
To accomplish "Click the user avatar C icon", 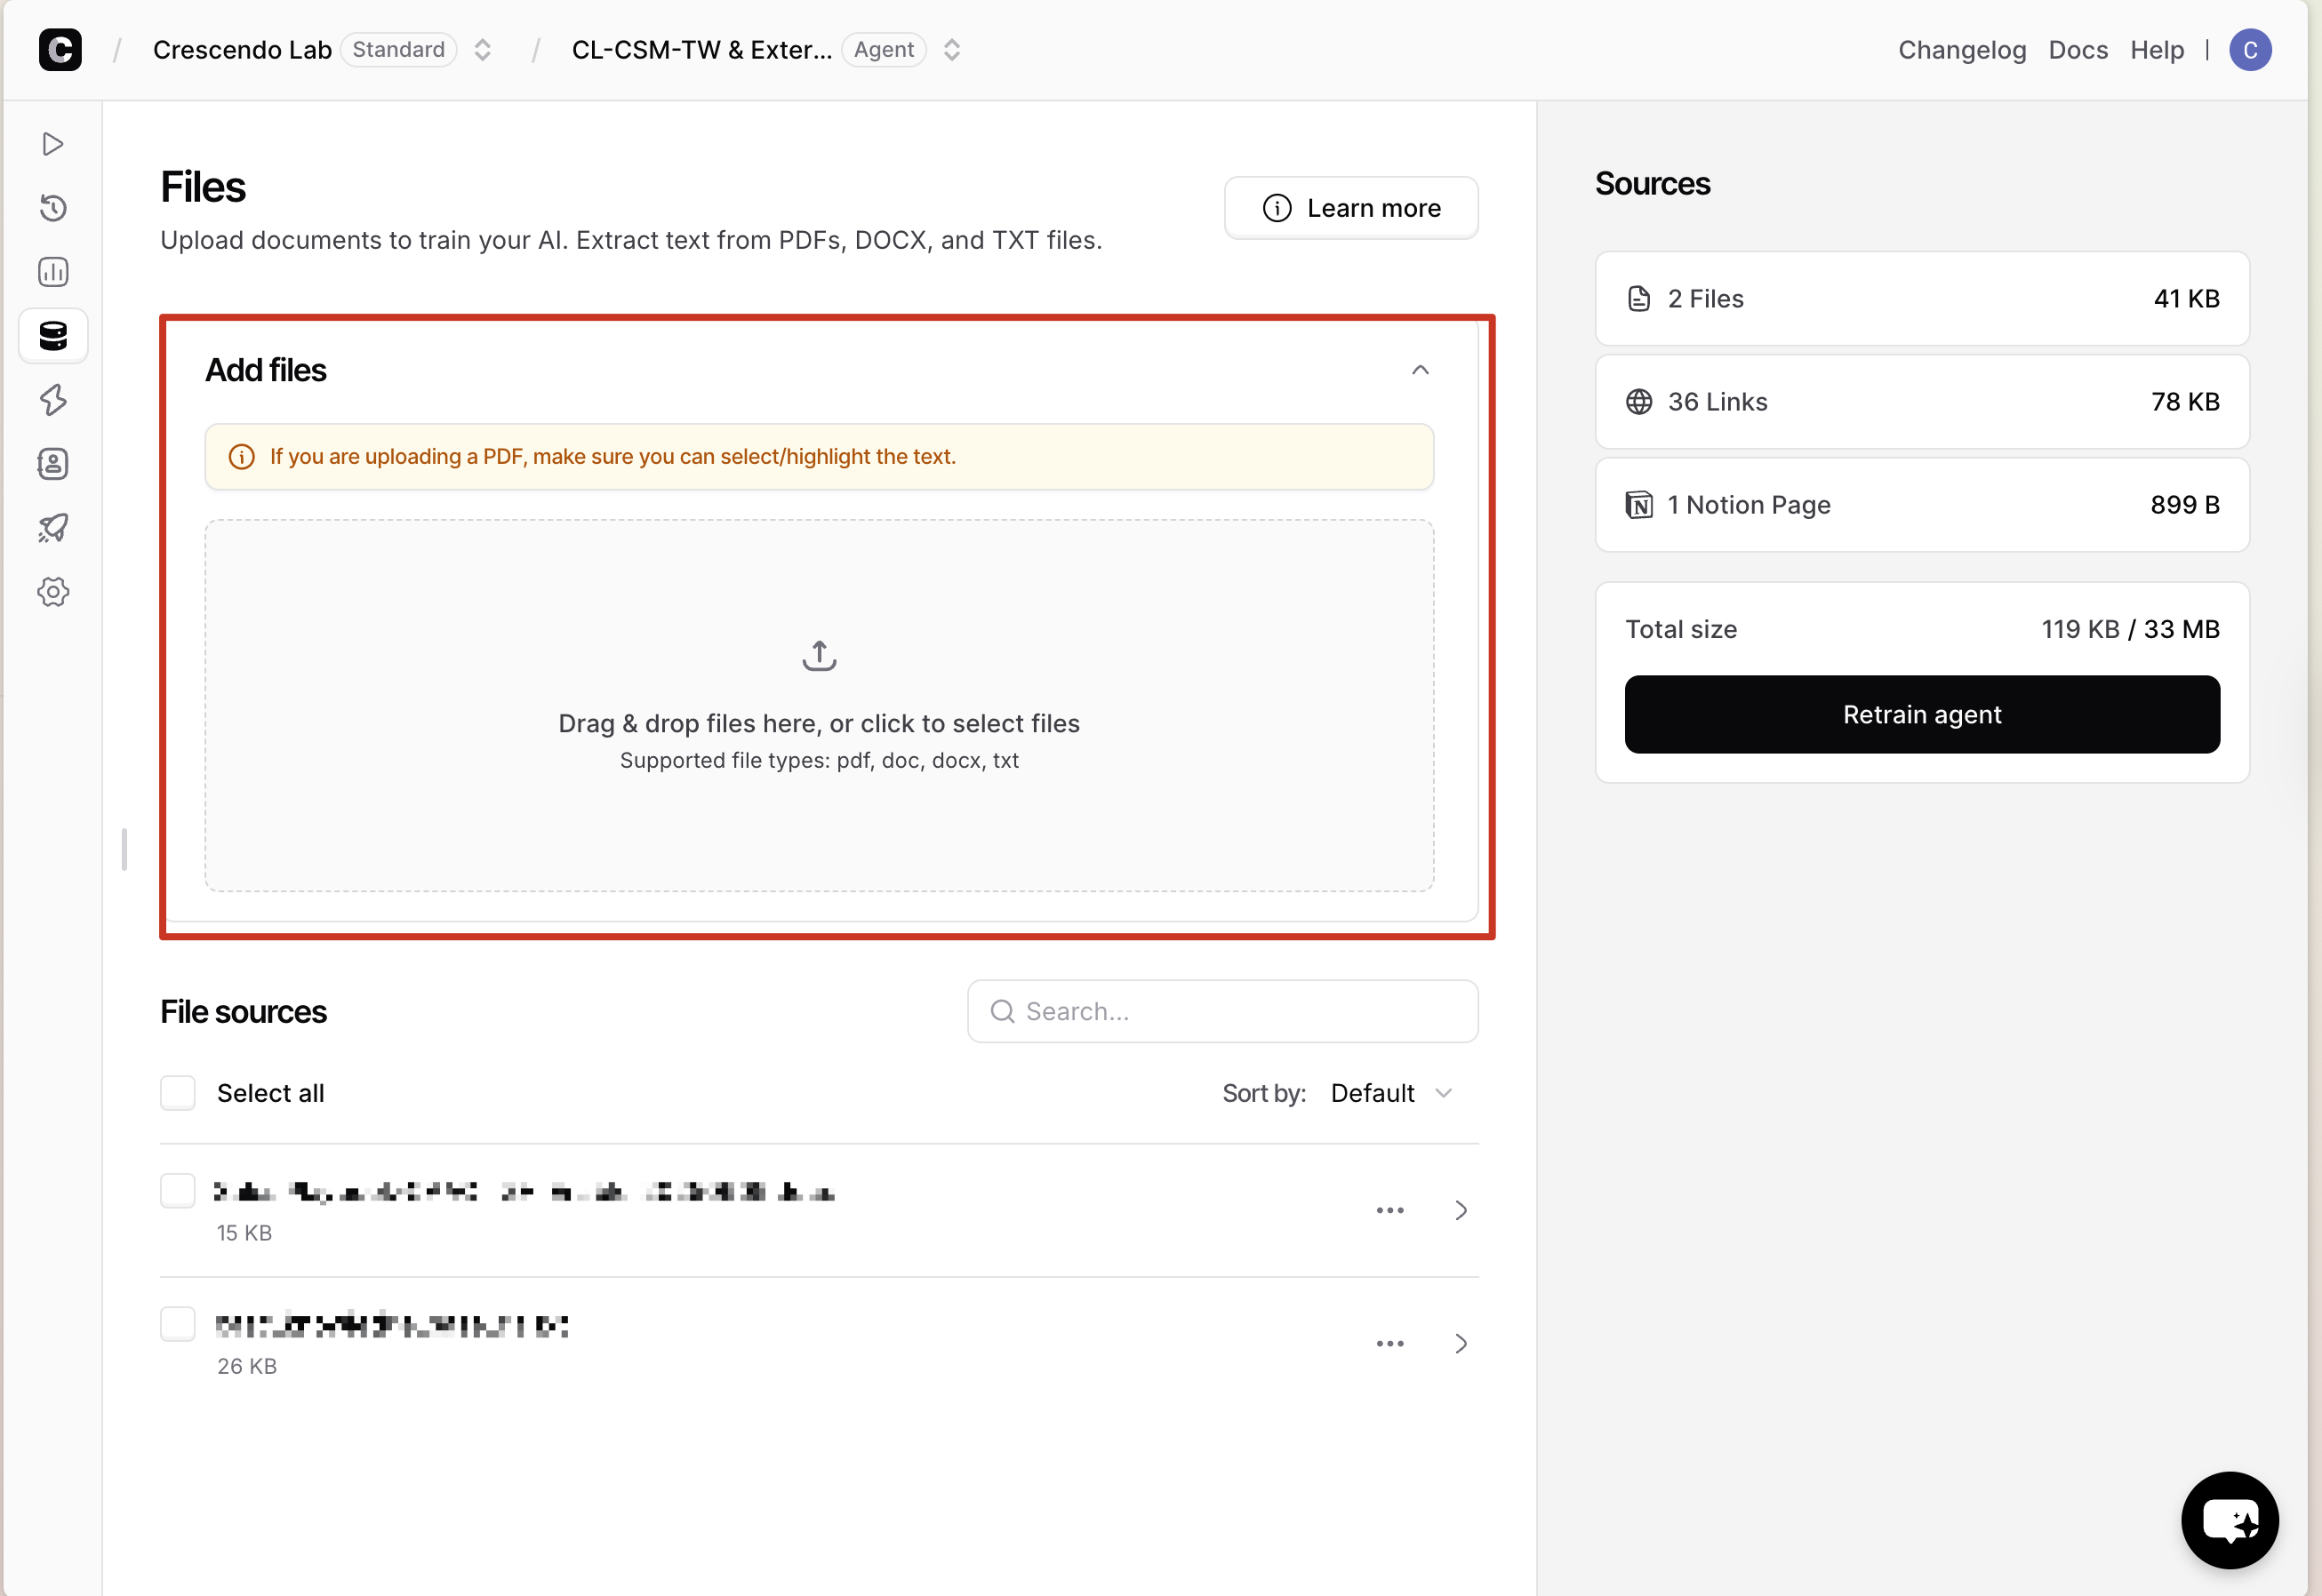I will pos(2250,49).
